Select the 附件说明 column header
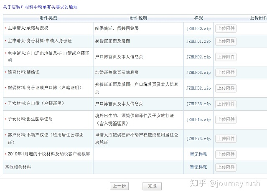 (x=138, y=18)
